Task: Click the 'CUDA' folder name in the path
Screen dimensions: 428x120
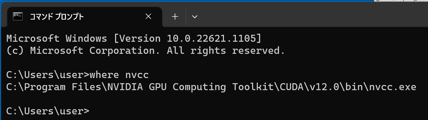Action: [292, 87]
